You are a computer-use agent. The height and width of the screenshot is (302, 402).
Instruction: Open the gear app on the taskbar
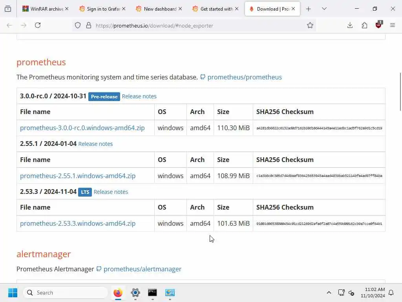click(135, 293)
